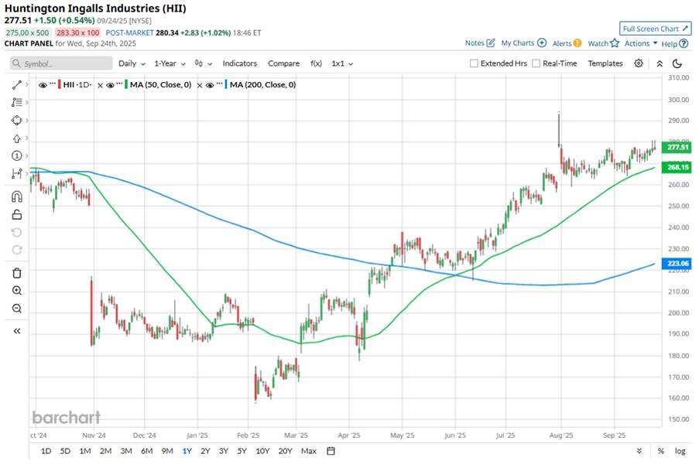Open the date range calendar picker

coord(331,451)
